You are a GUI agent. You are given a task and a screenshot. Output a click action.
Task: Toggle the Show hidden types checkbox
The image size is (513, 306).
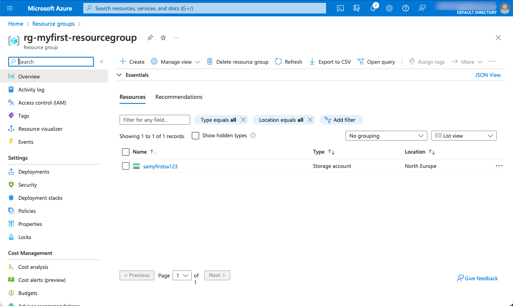[195, 136]
